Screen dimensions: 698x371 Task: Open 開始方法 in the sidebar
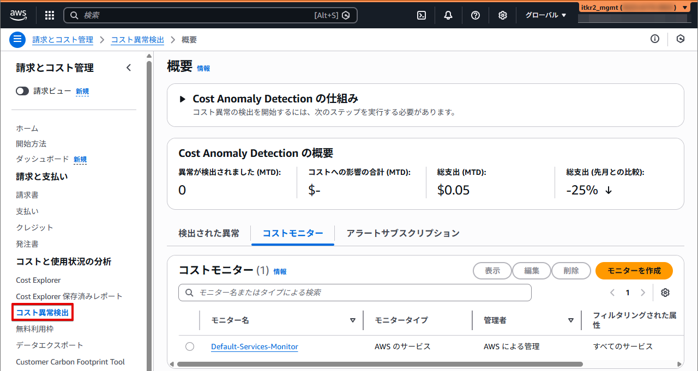31,144
